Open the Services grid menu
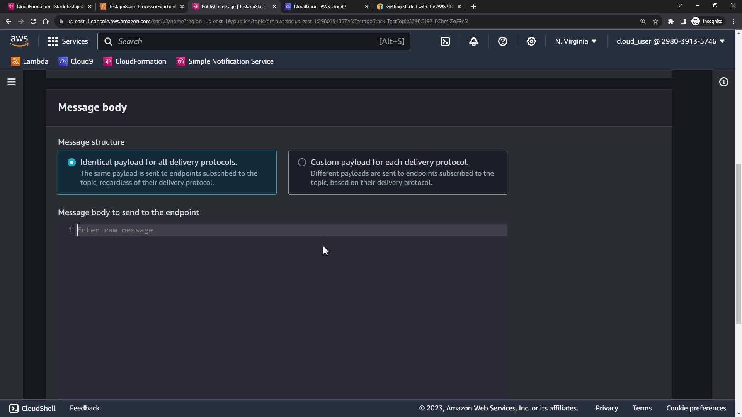Screen dimensions: 742x417 click(x=68, y=41)
